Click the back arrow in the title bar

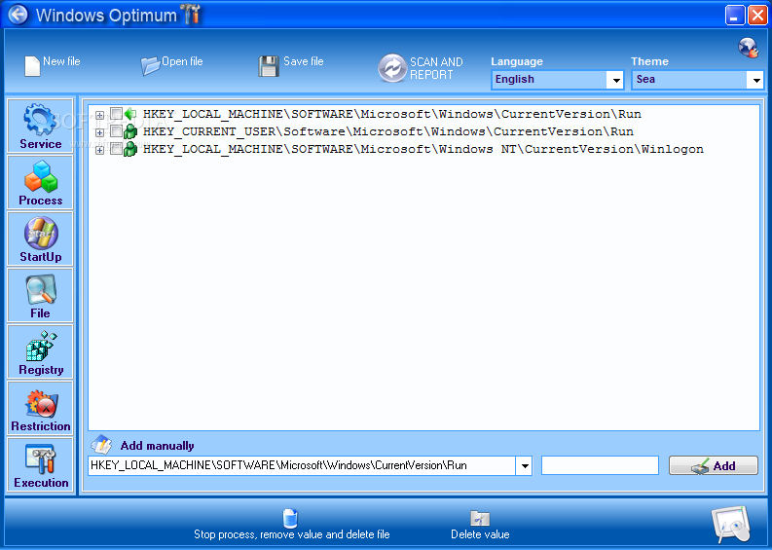tap(18, 15)
